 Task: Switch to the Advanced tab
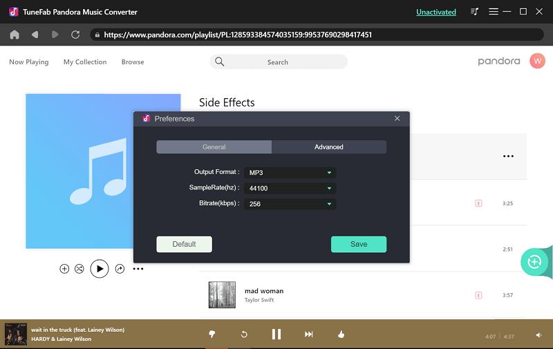click(x=329, y=147)
